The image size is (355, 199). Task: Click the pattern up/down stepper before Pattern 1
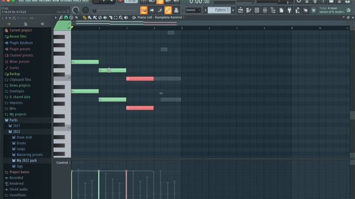tap(205, 10)
